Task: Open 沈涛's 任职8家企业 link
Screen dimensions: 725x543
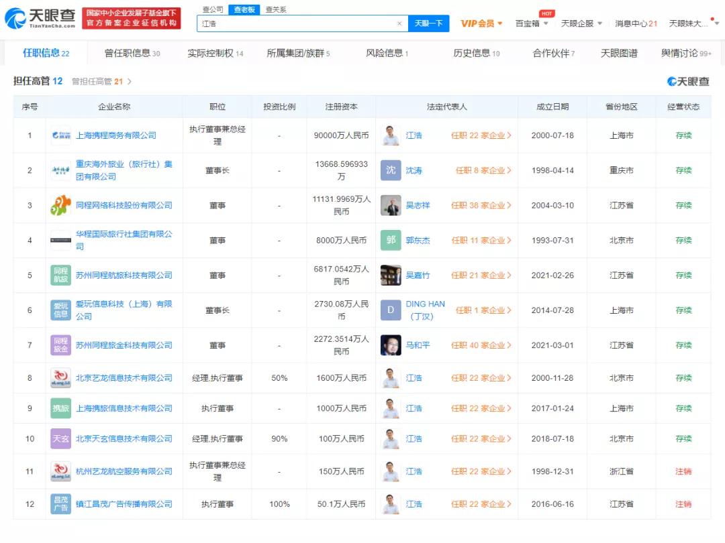Action: 481,170
